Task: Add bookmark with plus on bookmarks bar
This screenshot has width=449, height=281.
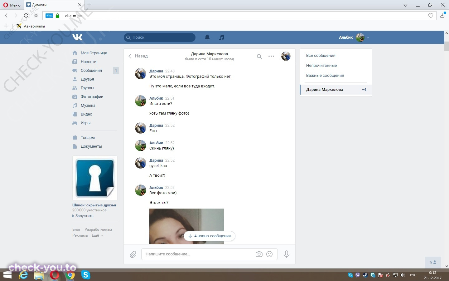Action: (6, 26)
